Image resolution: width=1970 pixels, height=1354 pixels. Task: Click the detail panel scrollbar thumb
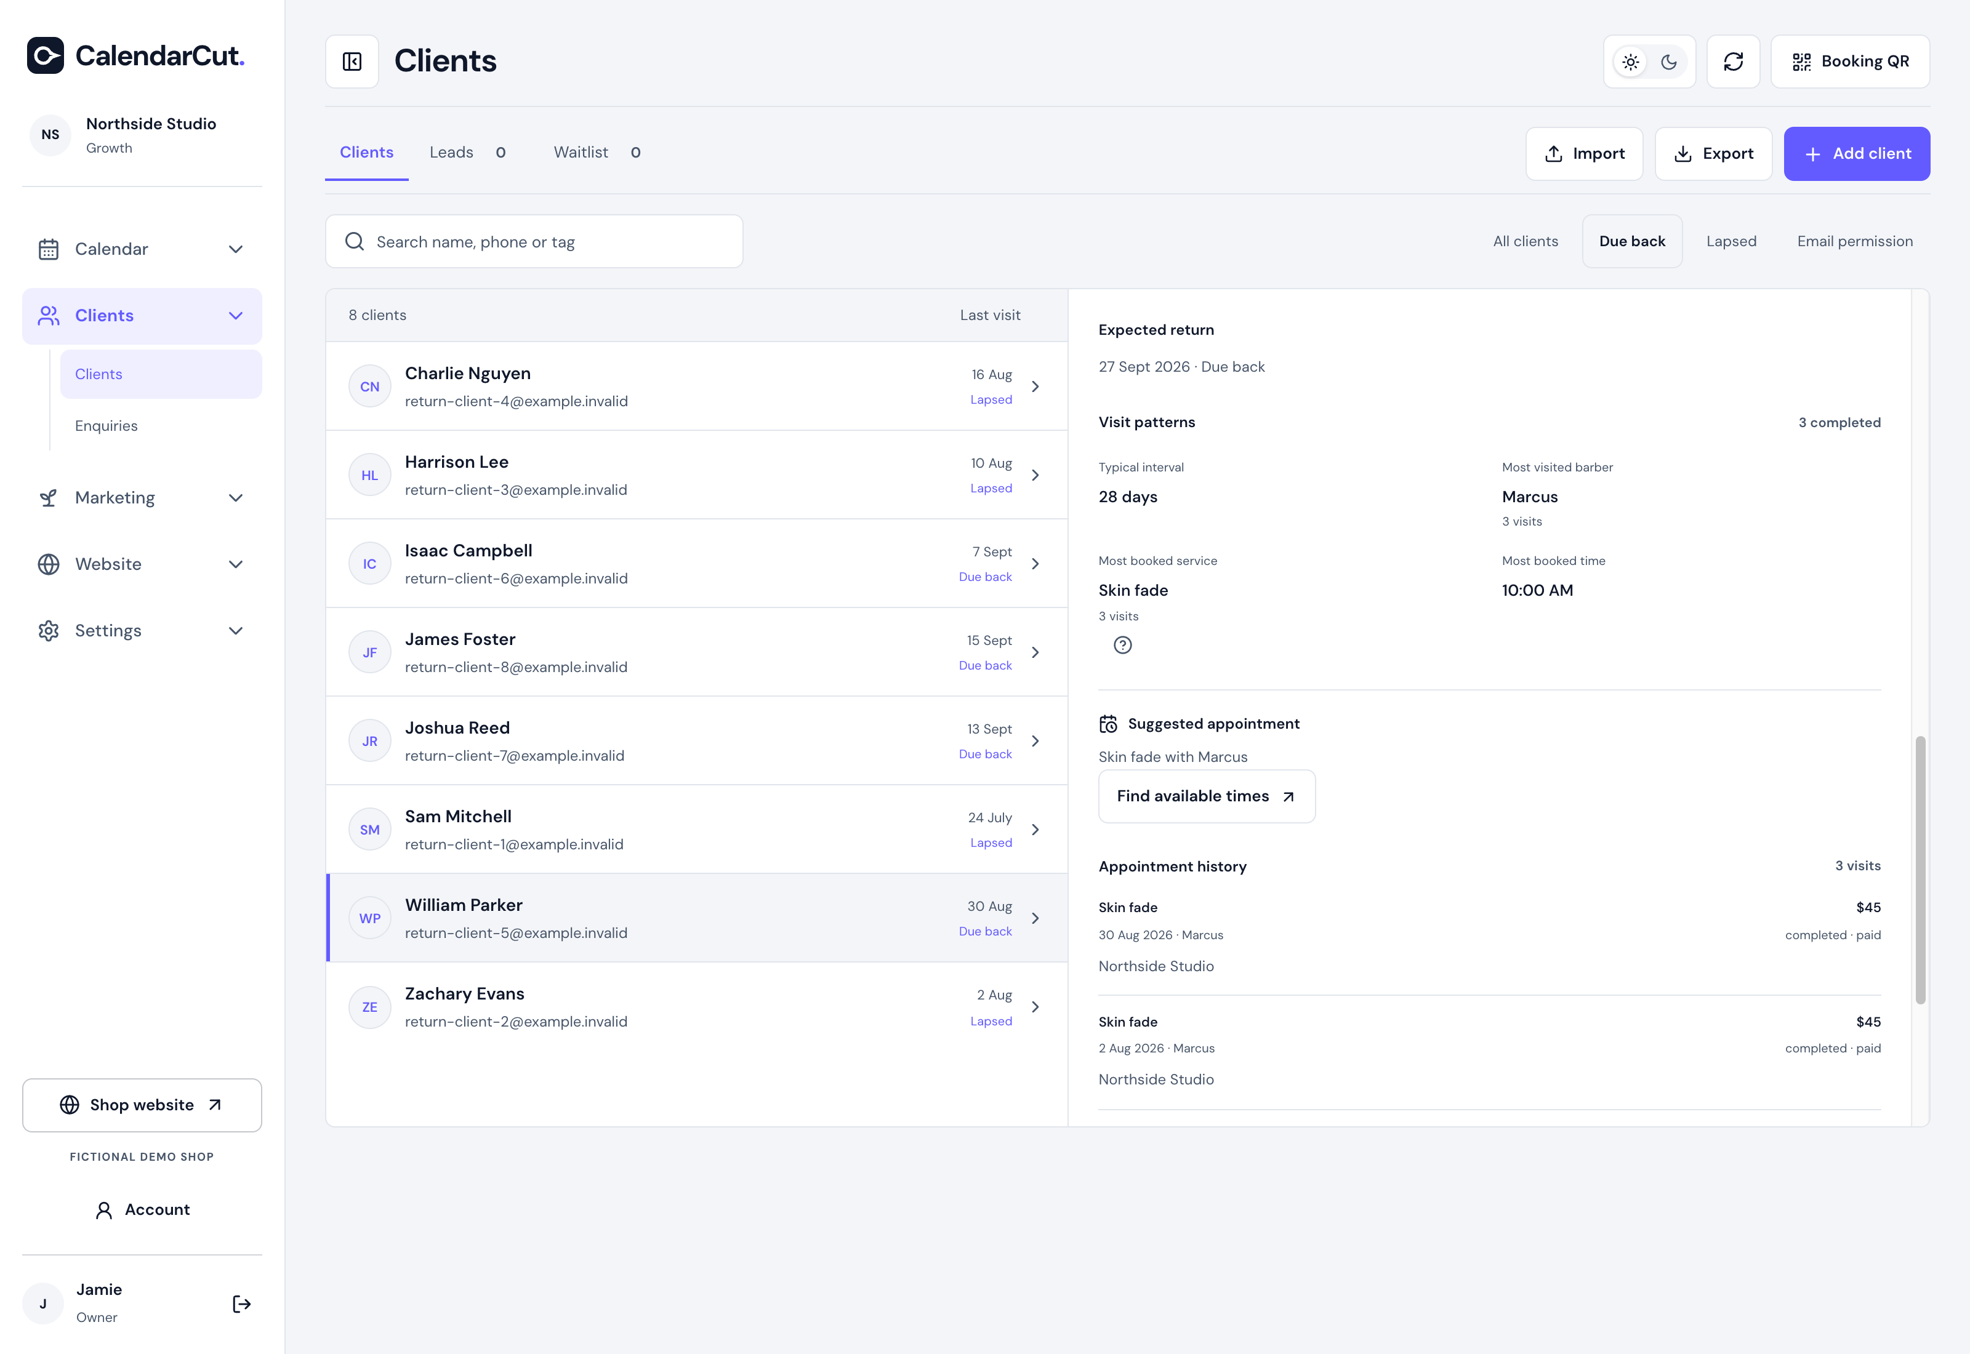pos(1920,870)
